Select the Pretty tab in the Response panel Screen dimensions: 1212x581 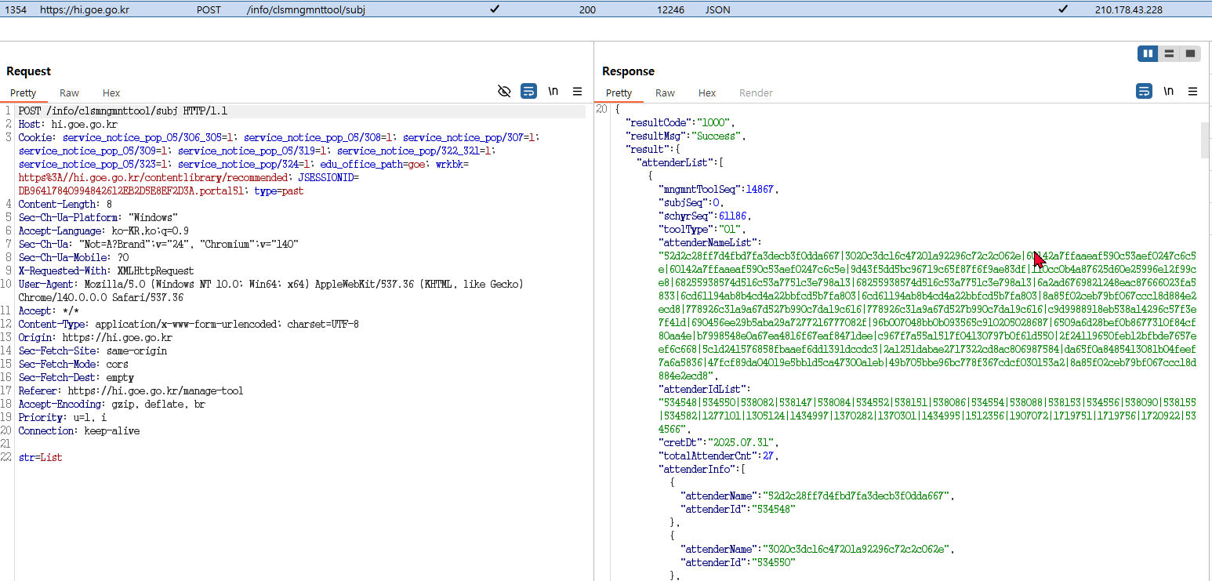(x=619, y=93)
